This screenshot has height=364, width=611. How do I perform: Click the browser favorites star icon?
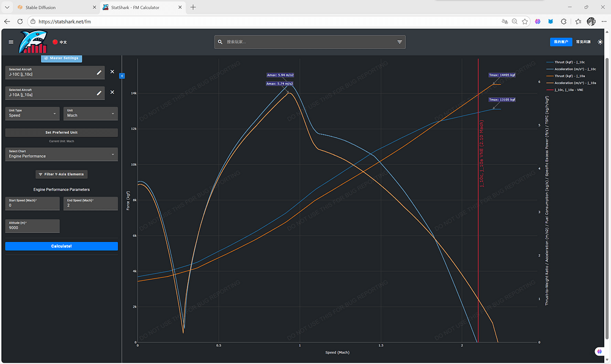pos(525,21)
